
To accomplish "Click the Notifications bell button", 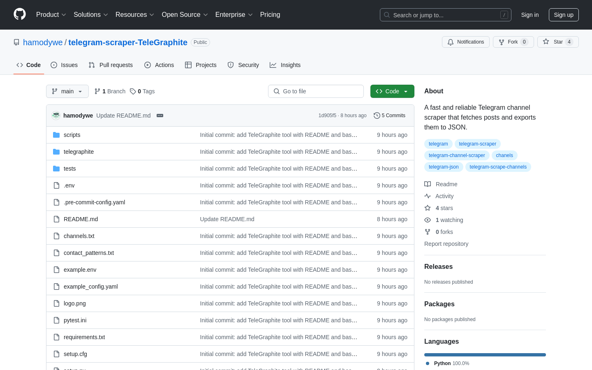I will pos(466,42).
